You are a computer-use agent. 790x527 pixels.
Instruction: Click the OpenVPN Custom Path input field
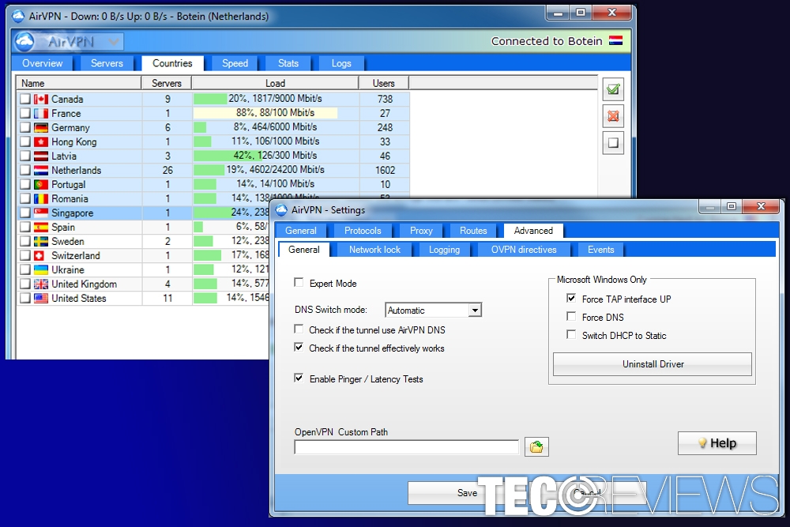407,447
